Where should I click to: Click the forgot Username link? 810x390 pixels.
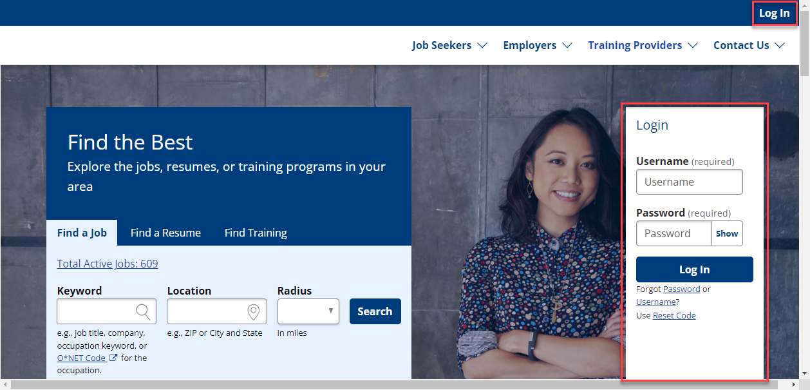coord(656,302)
